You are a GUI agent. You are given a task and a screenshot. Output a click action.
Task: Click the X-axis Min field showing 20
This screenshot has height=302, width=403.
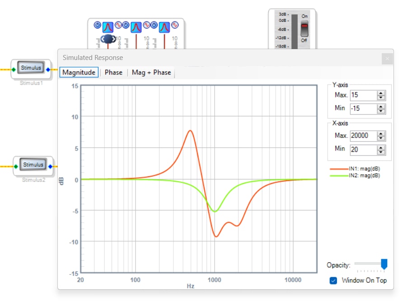point(364,150)
